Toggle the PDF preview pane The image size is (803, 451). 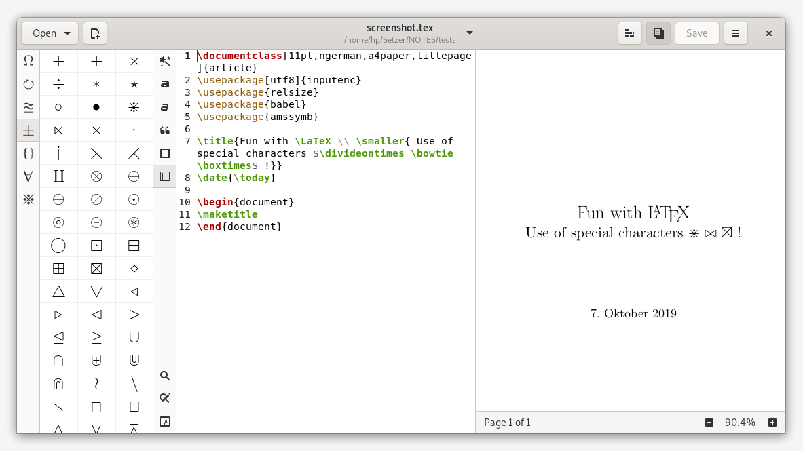tap(658, 33)
